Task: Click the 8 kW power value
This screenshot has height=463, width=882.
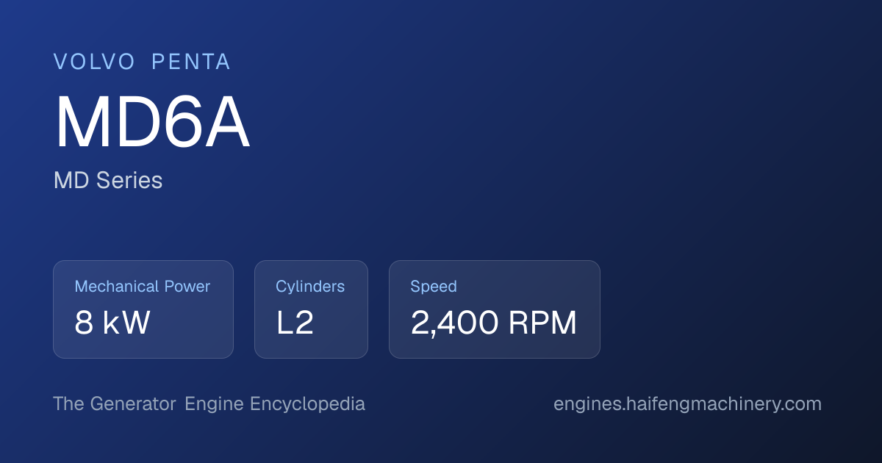Action: pyautogui.click(x=112, y=323)
